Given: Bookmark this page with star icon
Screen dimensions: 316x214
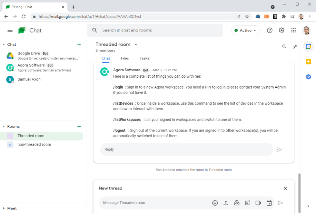Looking at the screenshot, I should click(x=247, y=16).
